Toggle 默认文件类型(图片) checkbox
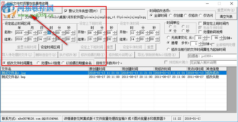The width and height of the screenshot is (238, 122). point(66,11)
